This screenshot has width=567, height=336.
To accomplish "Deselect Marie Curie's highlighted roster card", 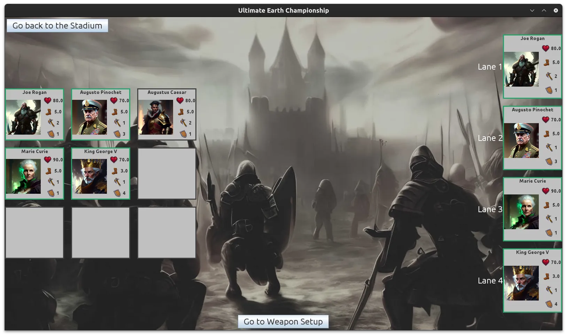I will [x=34, y=173].
